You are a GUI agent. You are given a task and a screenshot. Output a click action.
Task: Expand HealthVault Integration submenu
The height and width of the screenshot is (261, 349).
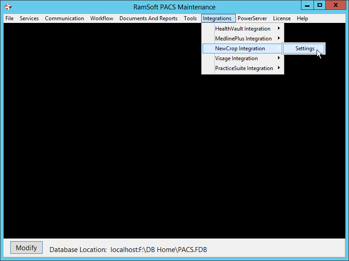[x=243, y=29]
